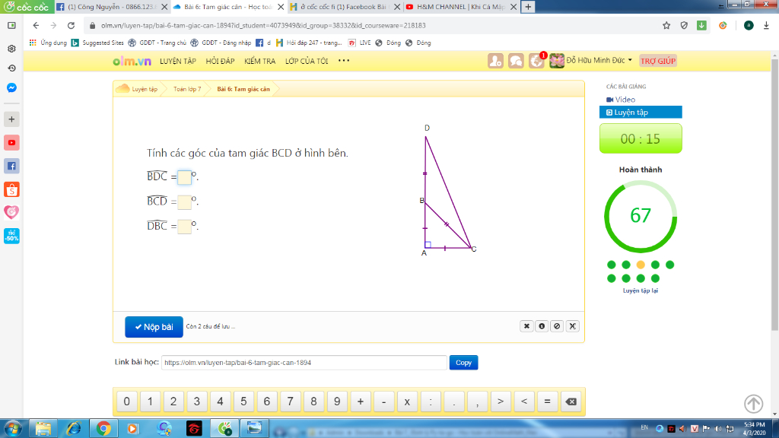Click the orange progress dot
The image size is (779, 438).
[641, 265]
